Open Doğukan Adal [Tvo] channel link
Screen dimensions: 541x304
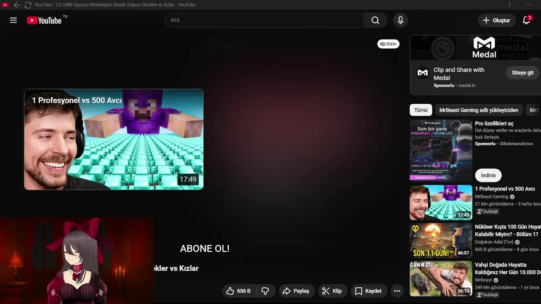pyautogui.click(x=494, y=242)
